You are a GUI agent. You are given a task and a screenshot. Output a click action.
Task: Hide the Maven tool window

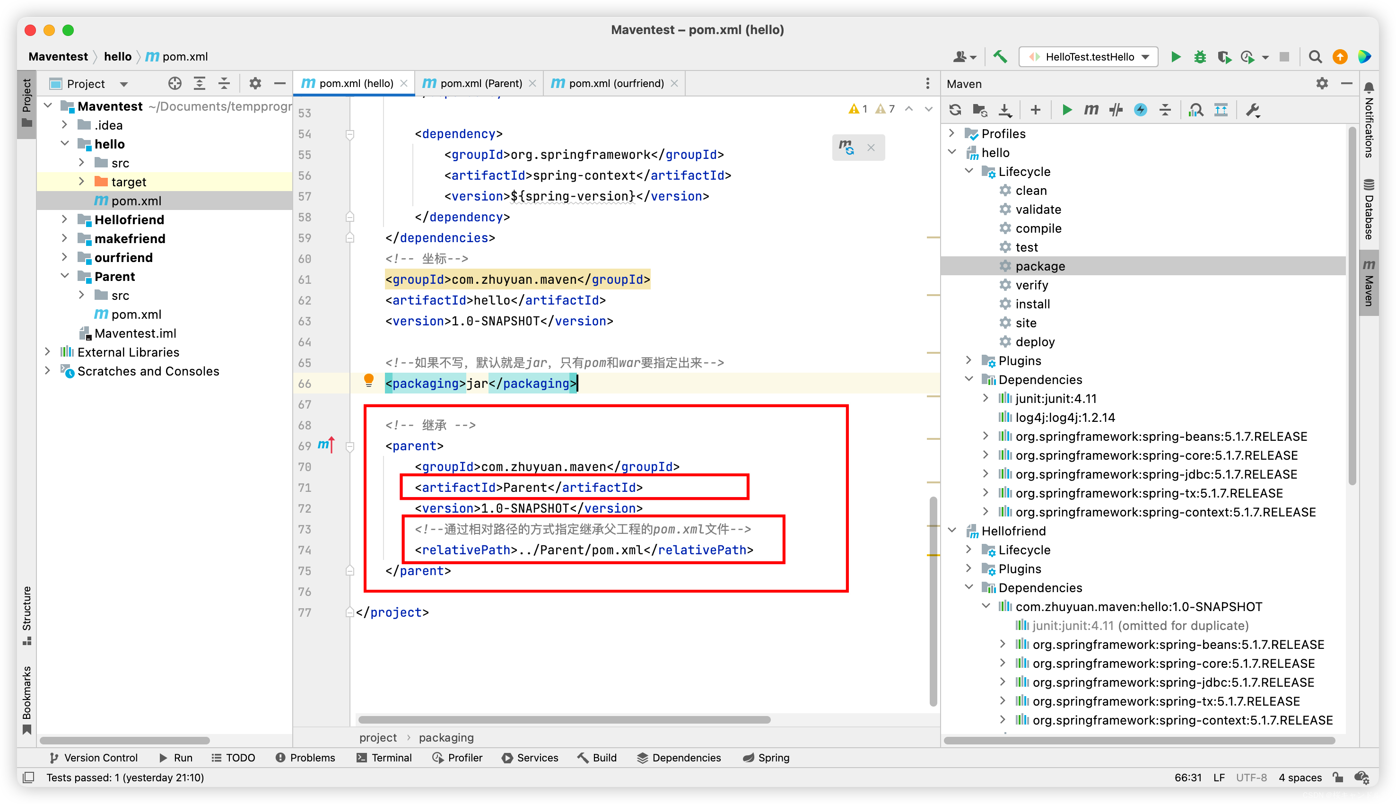point(1347,83)
